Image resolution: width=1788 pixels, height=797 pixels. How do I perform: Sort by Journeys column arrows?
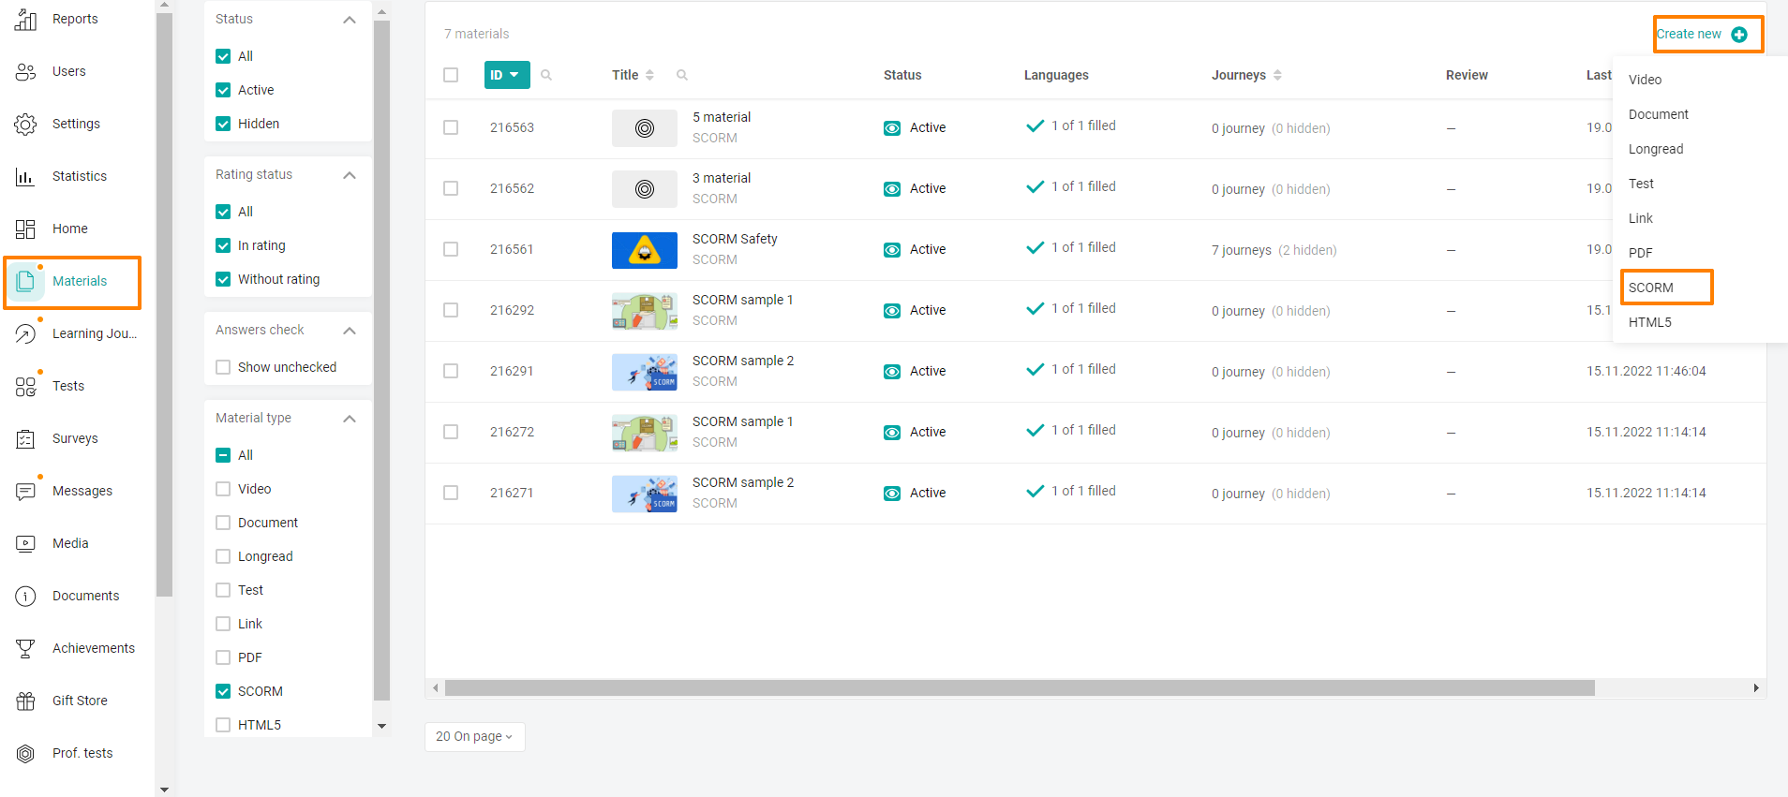coord(1277,75)
